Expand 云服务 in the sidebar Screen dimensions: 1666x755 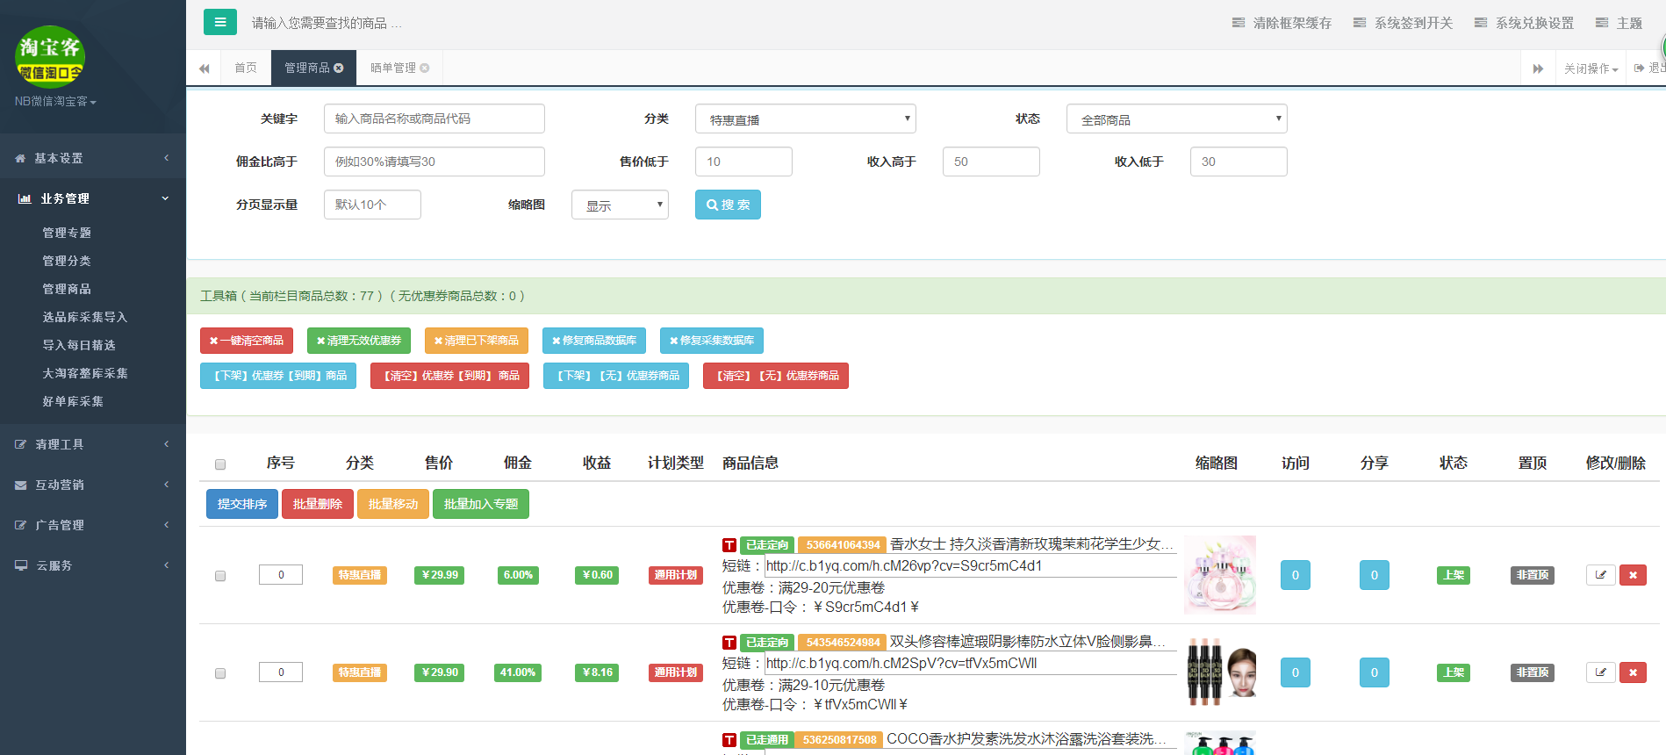pos(93,565)
